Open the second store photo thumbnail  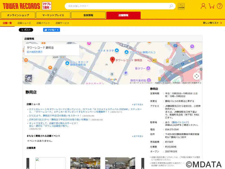pyautogui.click(x=85, y=163)
